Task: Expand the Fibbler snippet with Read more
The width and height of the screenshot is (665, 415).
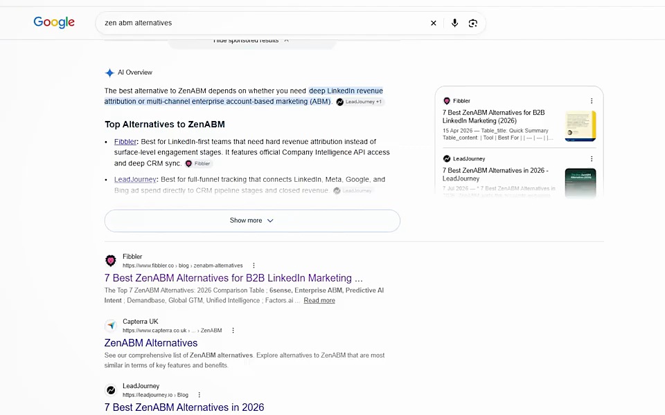Action: [x=319, y=300]
